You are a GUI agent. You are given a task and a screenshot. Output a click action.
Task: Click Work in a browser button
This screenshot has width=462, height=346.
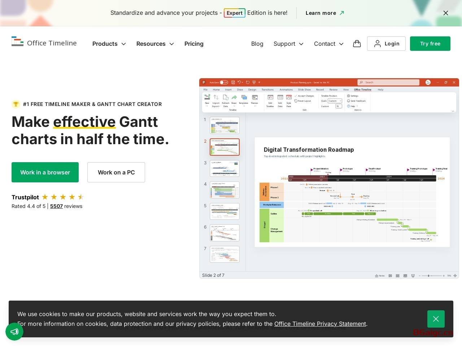(x=45, y=172)
